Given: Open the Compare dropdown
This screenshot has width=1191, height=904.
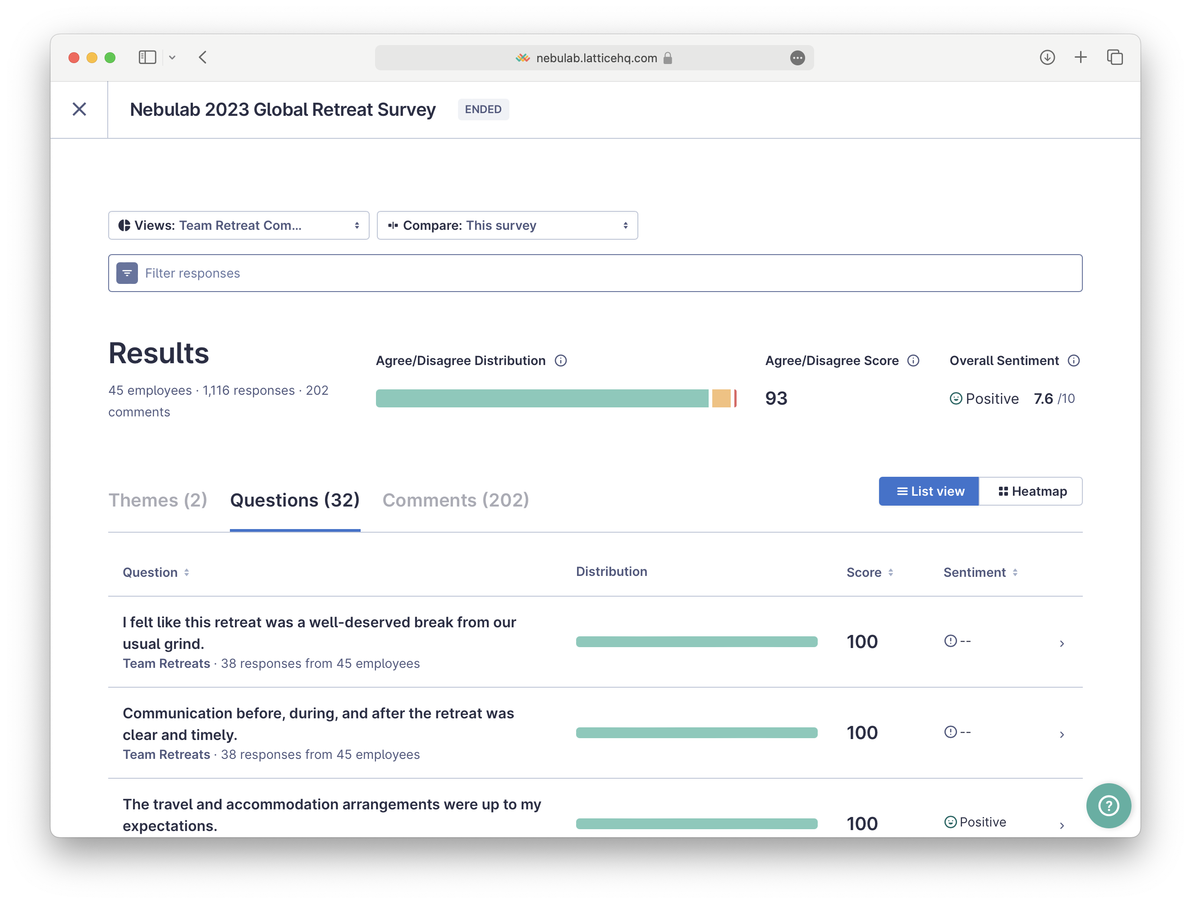Looking at the screenshot, I should click(x=507, y=225).
